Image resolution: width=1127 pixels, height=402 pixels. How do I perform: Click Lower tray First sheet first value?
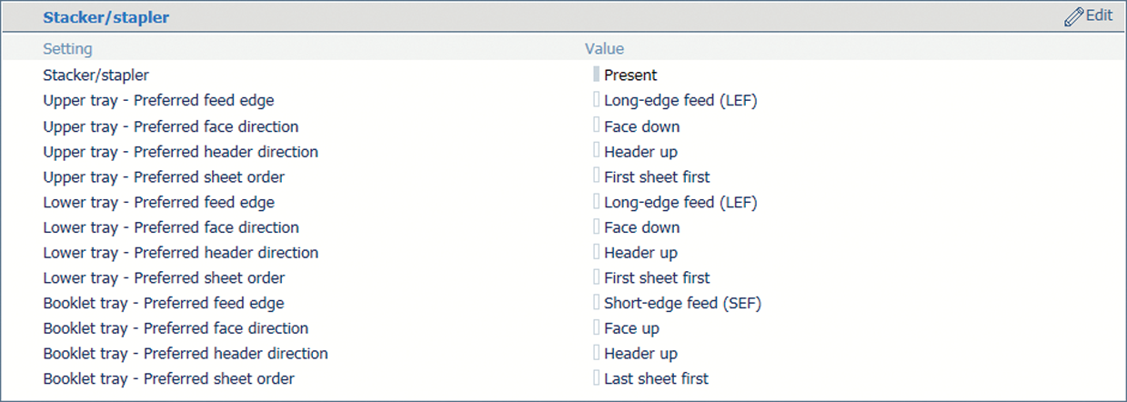click(x=657, y=277)
